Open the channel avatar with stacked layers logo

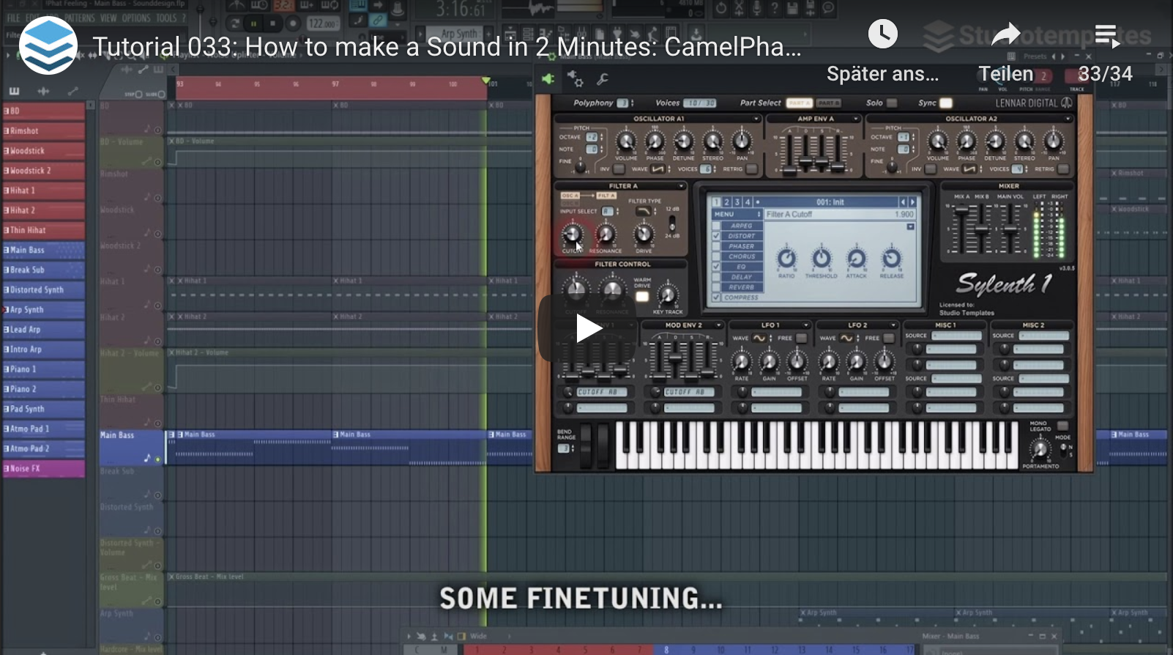48,45
